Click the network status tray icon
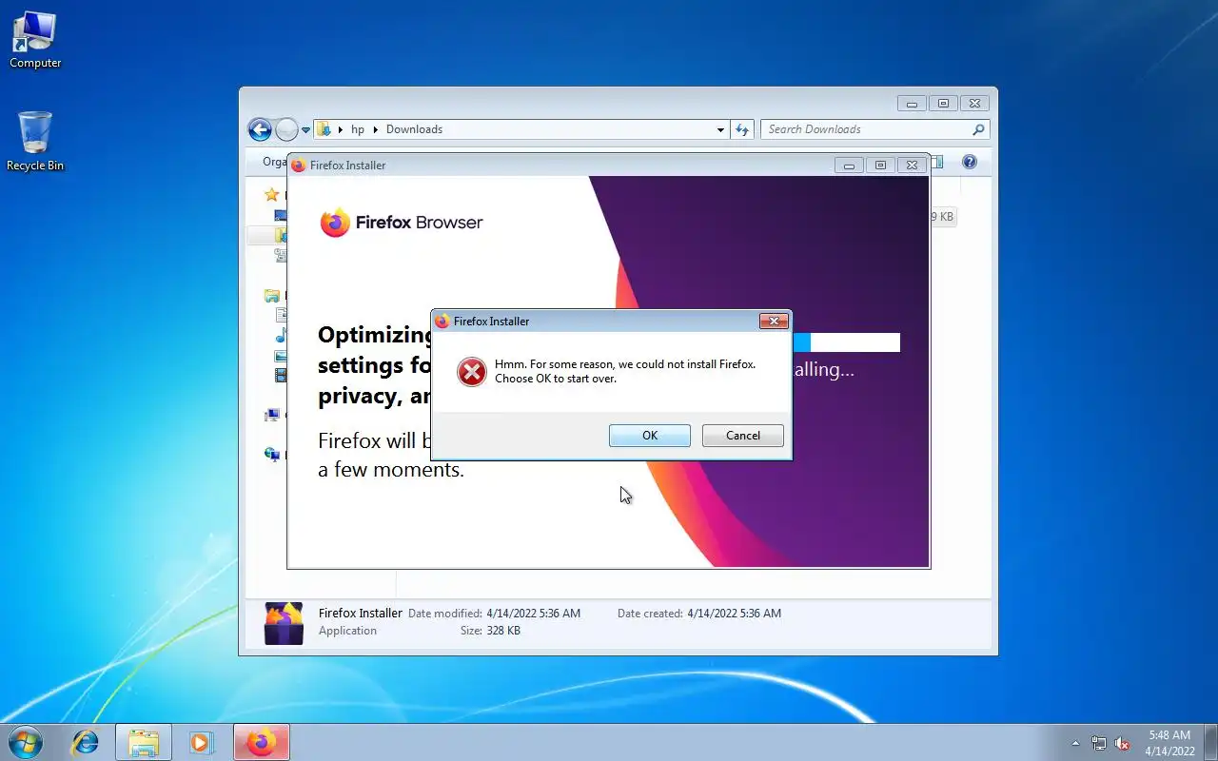Image resolution: width=1218 pixels, height=761 pixels. [x=1099, y=743]
